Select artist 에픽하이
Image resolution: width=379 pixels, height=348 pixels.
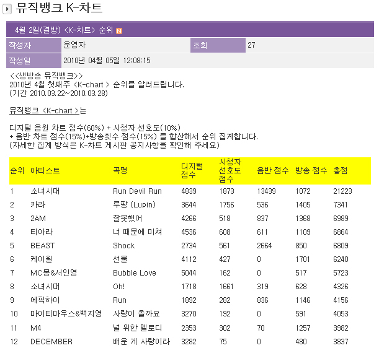point(45,300)
